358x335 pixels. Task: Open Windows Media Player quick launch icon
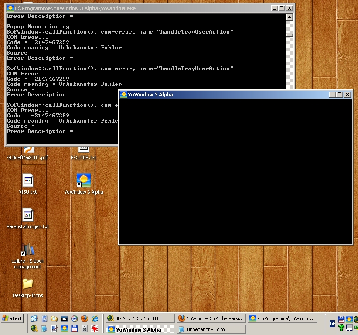[75, 318]
